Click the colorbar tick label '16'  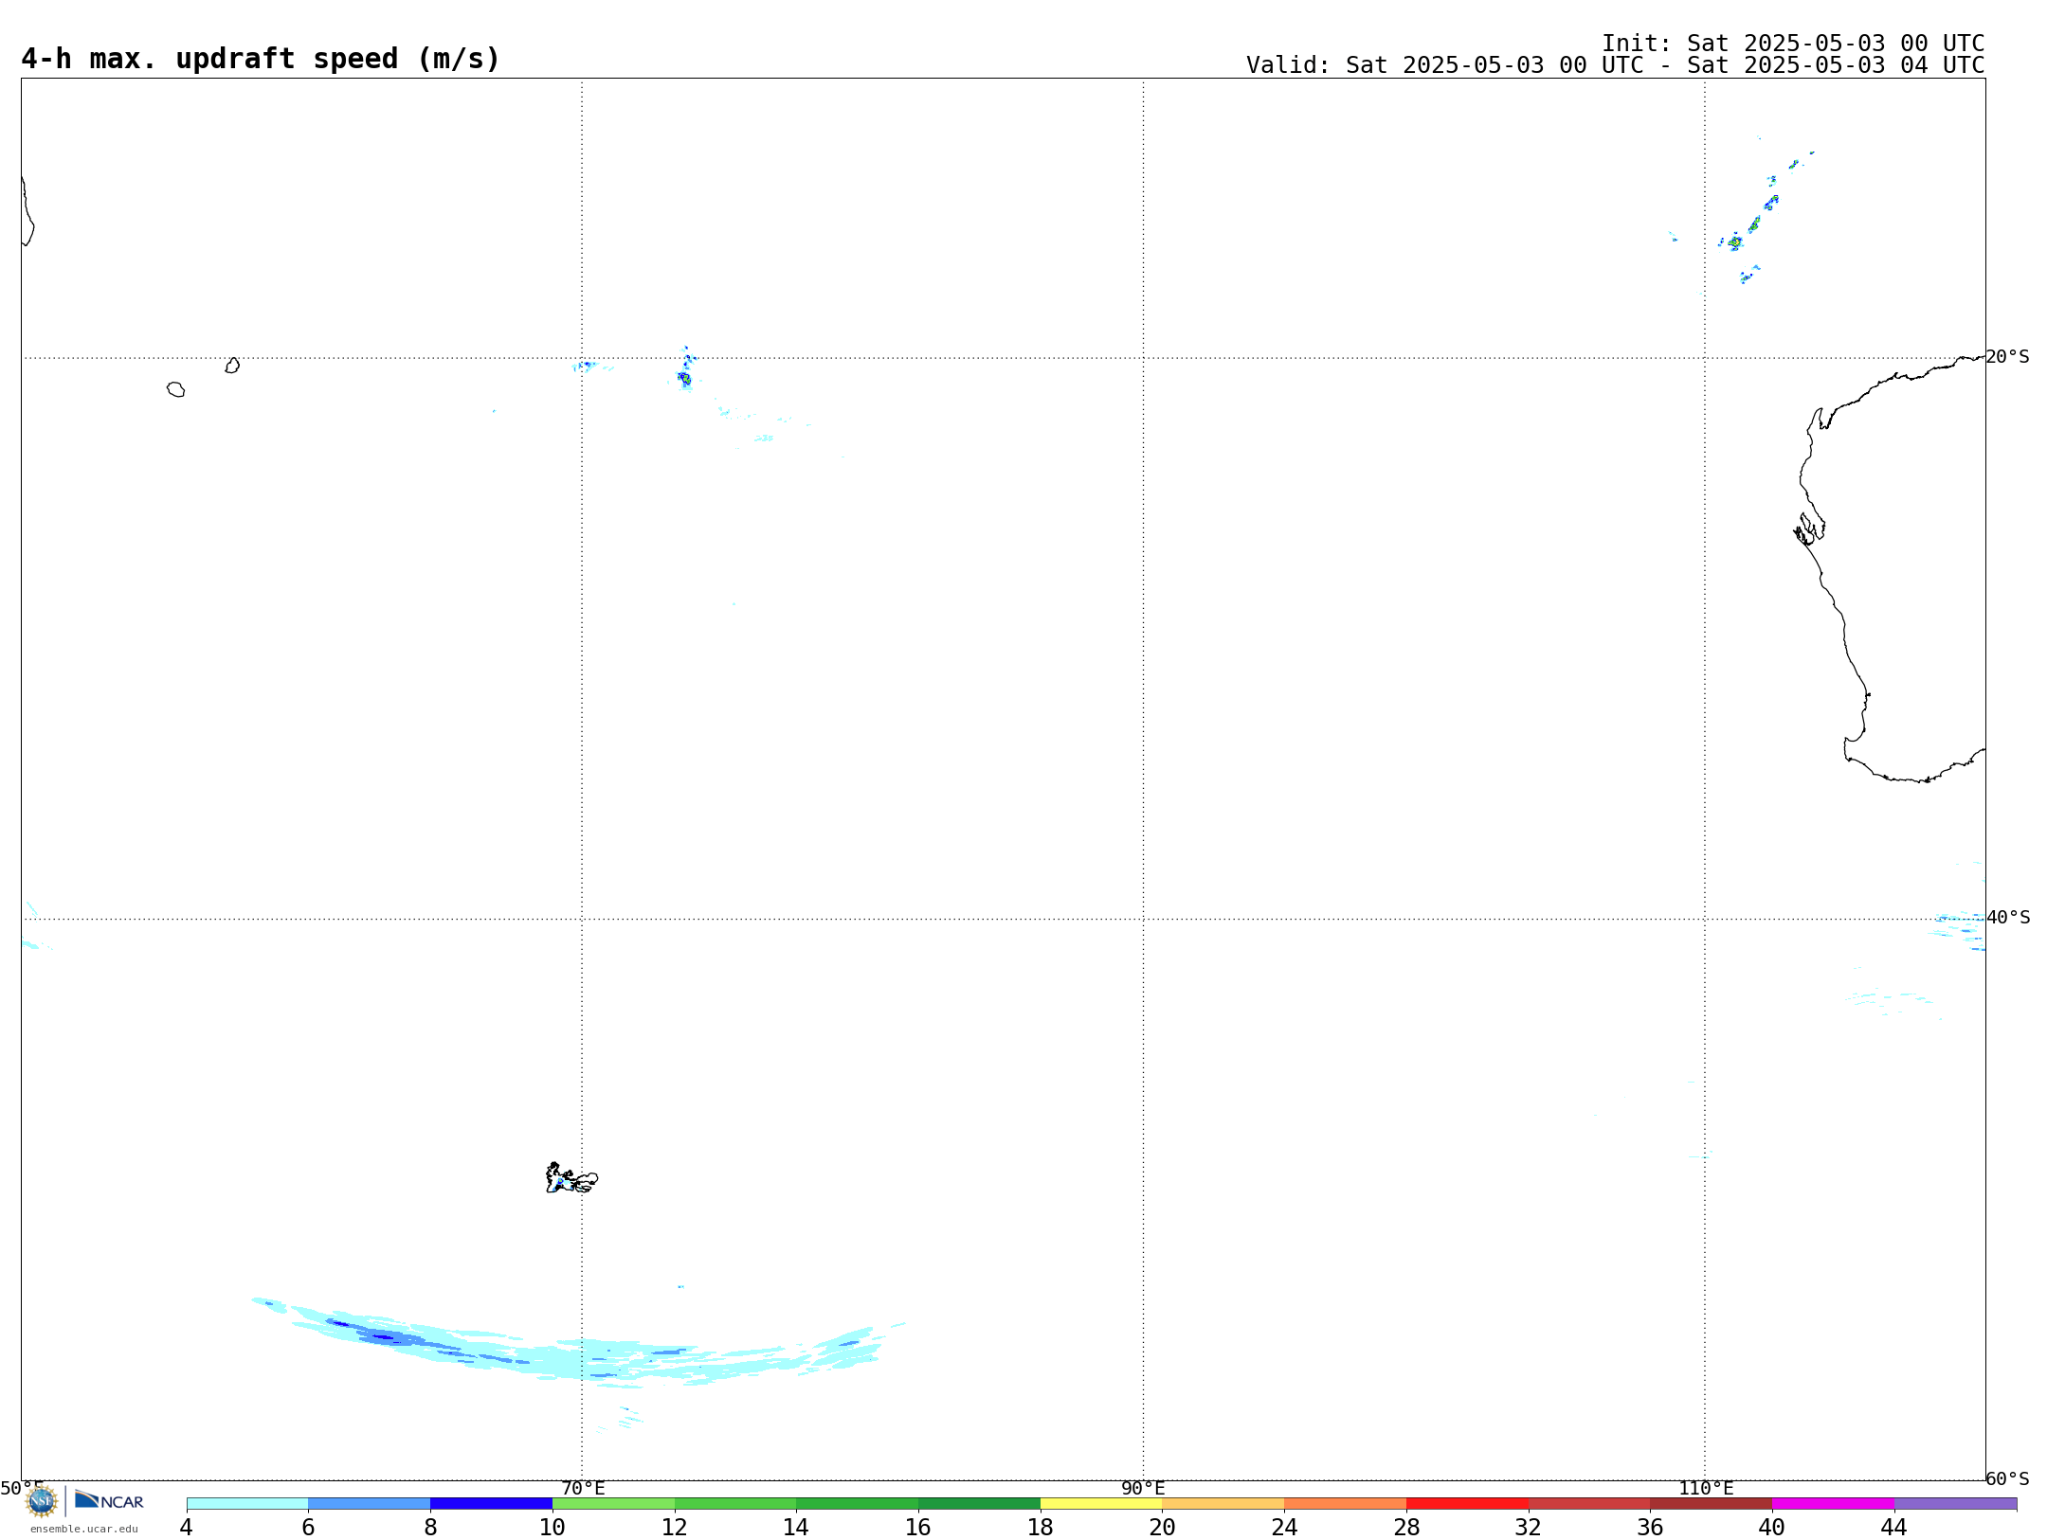click(x=918, y=1527)
